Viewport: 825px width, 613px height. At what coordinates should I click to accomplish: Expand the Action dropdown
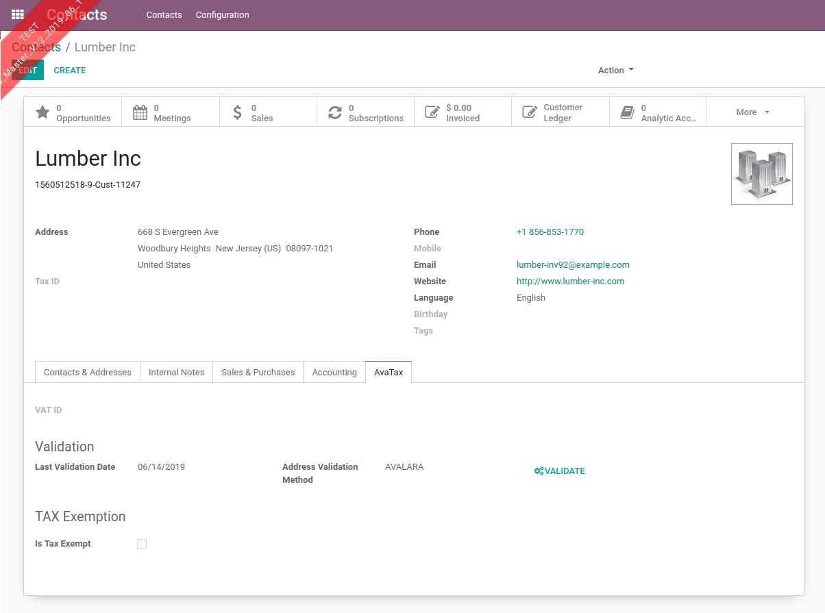615,71
